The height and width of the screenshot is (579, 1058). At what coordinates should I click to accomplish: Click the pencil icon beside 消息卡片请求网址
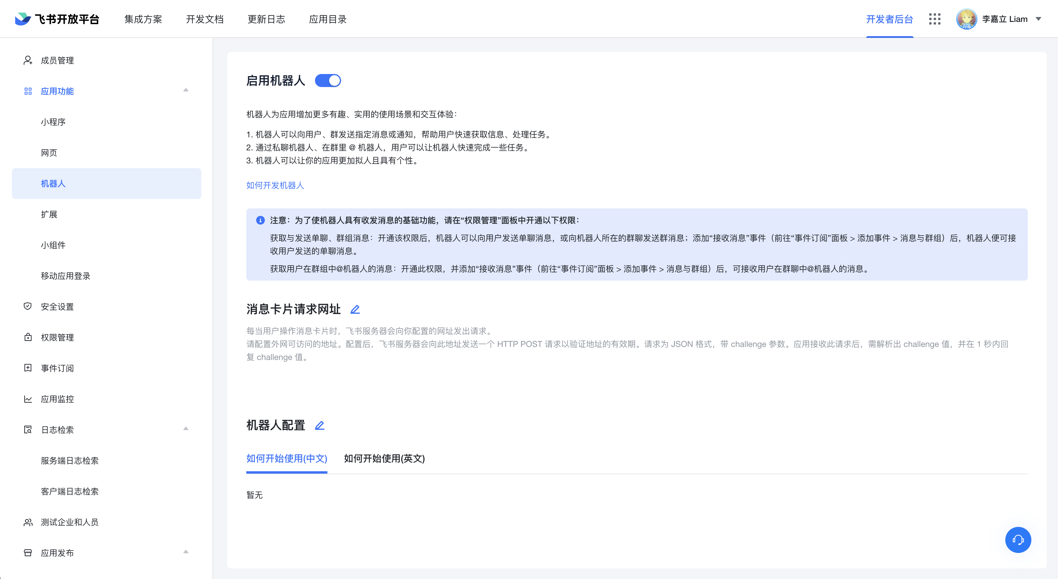[x=355, y=309]
